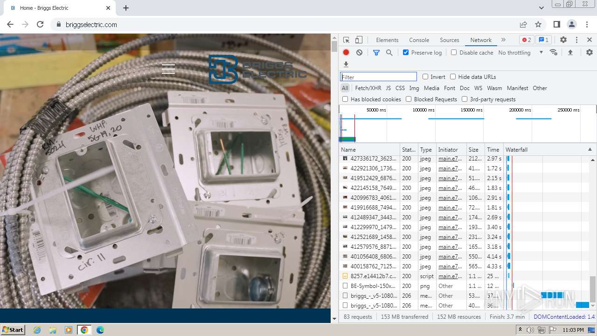Check the Invert filter checkbox
The width and height of the screenshot is (597, 336).
click(x=425, y=77)
